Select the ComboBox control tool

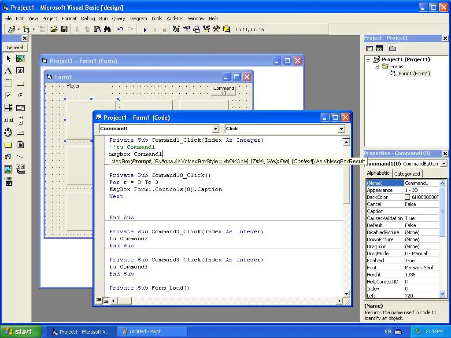(8, 108)
